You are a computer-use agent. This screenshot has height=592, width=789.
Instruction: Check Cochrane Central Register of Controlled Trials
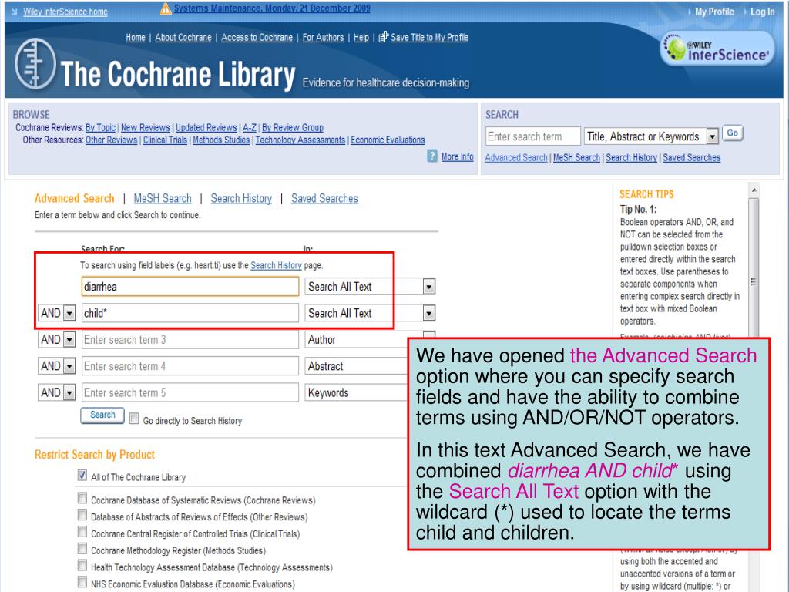coord(82,532)
